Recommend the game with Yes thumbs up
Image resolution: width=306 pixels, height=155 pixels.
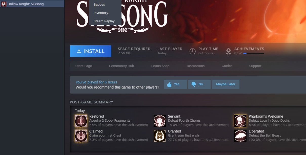click(175, 84)
